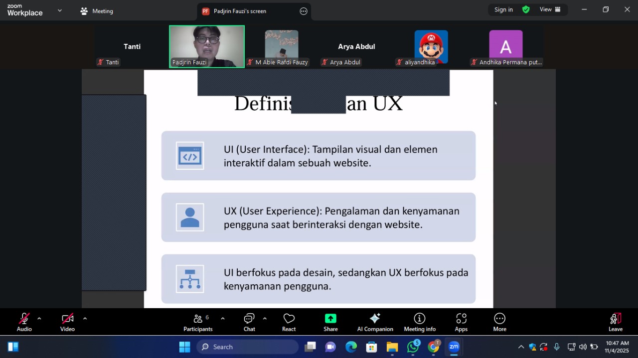Open AI Companion panel
This screenshot has height=358, width=638.
pos(375,322)
